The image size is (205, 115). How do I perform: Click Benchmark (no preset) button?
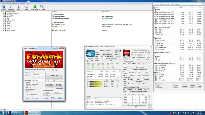54,81
